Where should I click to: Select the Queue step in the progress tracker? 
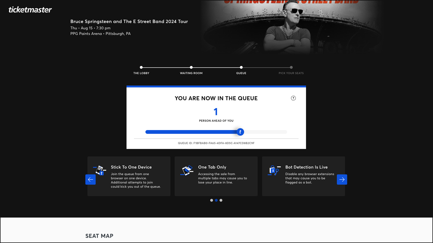click(241, 67)
